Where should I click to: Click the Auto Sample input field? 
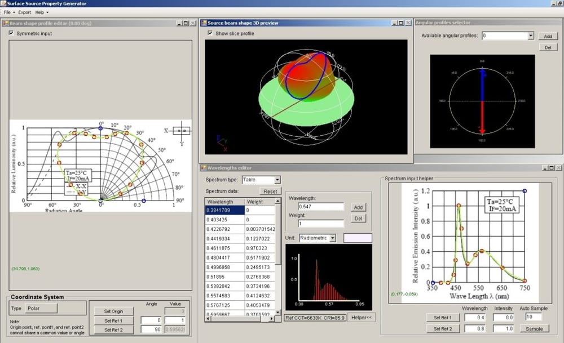point(534,317)
